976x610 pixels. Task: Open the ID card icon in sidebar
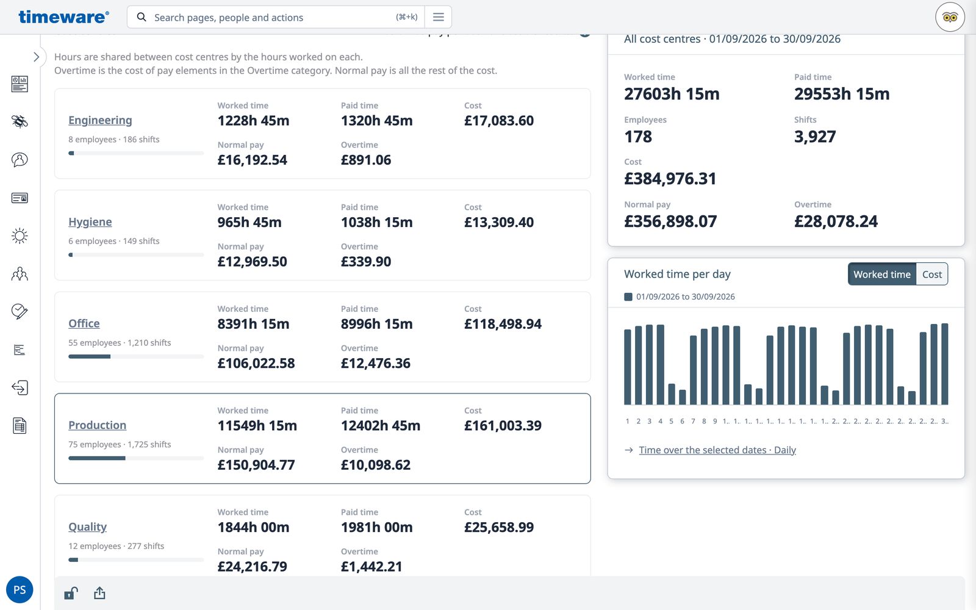point(20,198)
